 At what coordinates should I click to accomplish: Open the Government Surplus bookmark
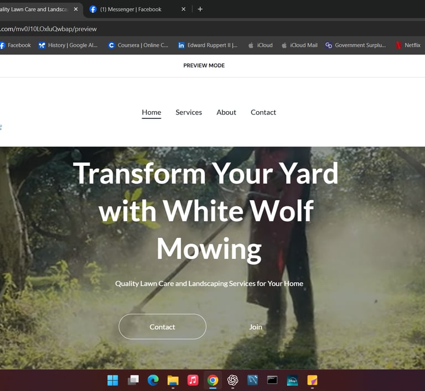tap(356, 45)
